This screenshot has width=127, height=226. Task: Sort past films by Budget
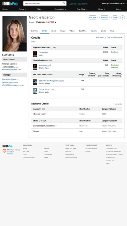pyautogui.click(x=82, y=75)
